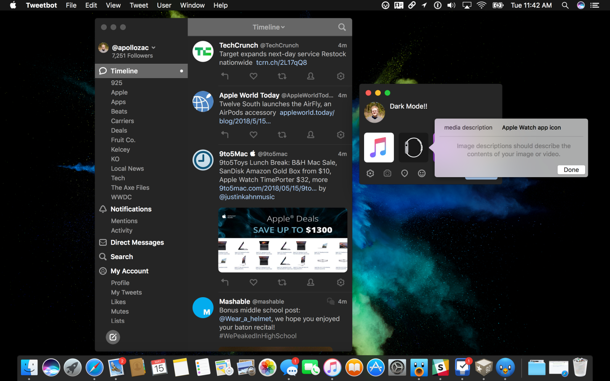Like the TechCrunch tweet

click(254, 76)
